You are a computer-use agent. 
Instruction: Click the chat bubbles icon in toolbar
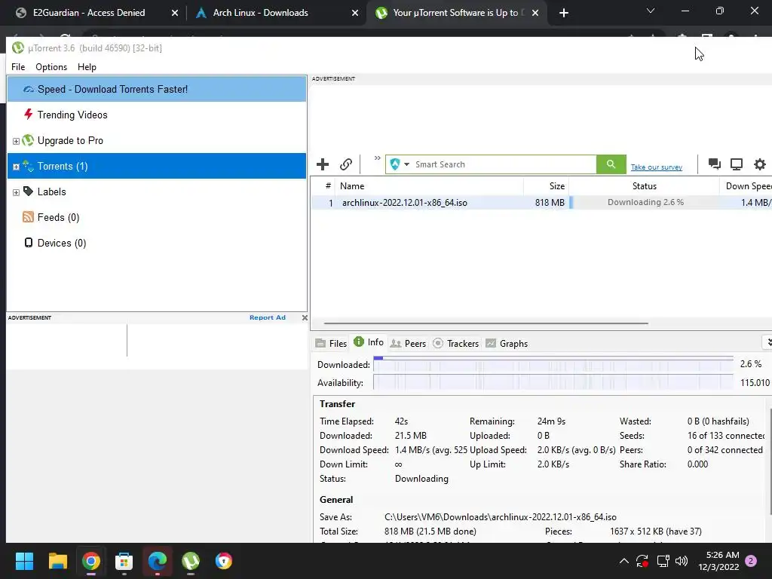[x=715, y=164]
